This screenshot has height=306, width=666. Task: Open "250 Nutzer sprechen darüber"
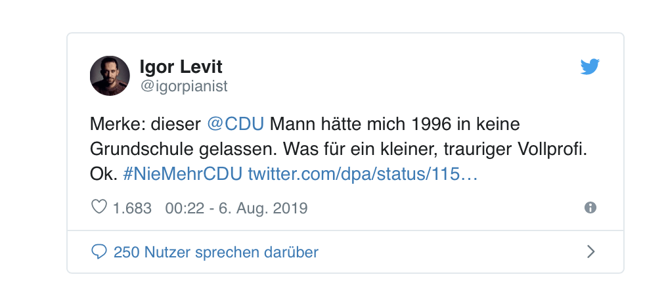coord(215,251)
